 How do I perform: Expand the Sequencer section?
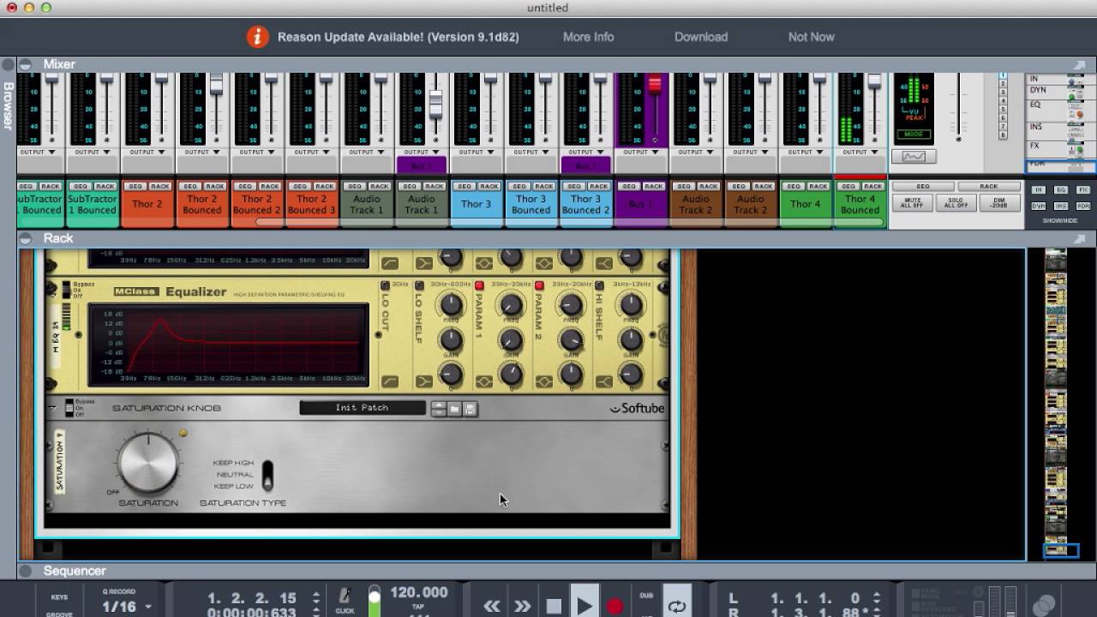[x=26, y=571]
